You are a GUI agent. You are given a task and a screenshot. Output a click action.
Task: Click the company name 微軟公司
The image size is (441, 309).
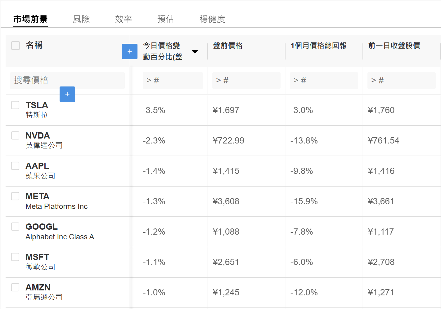(x=41, y=267)
